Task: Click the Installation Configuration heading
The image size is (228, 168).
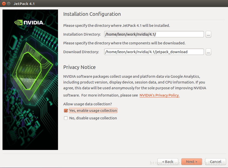Action: pyautogui.click(x=92, y=14)
